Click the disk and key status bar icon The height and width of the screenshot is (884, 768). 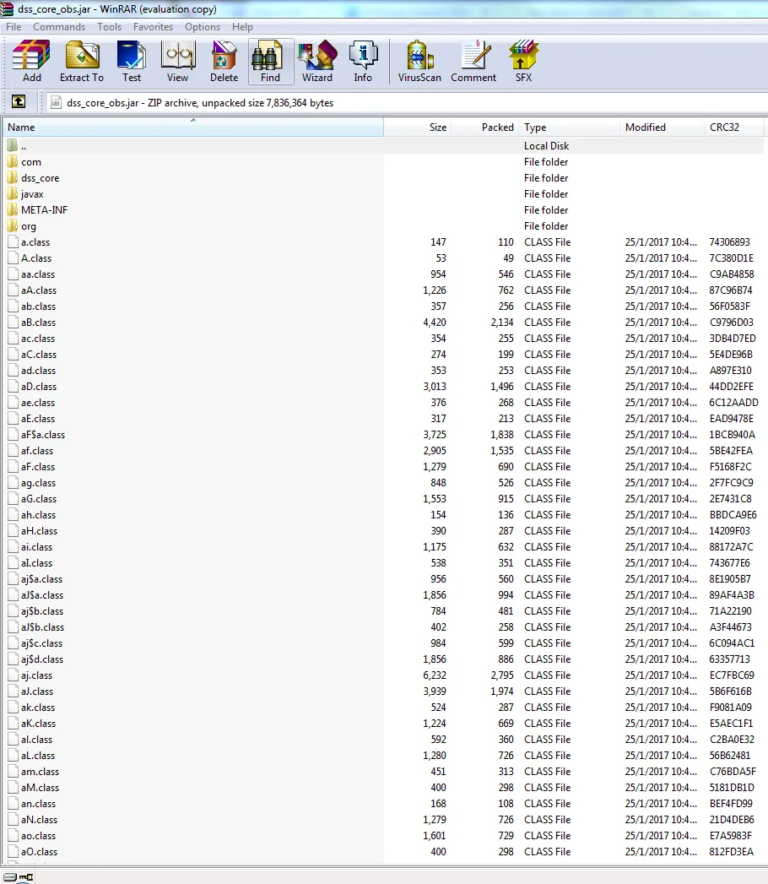click(x=19, y=876)
